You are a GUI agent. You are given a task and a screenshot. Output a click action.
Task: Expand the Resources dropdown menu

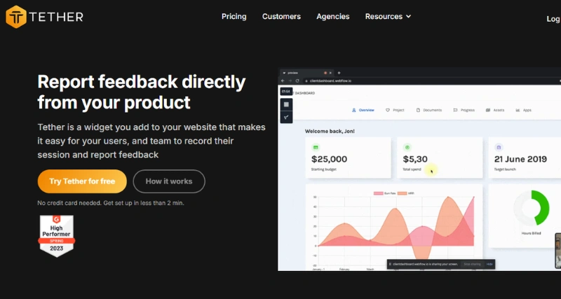[388, 17]
